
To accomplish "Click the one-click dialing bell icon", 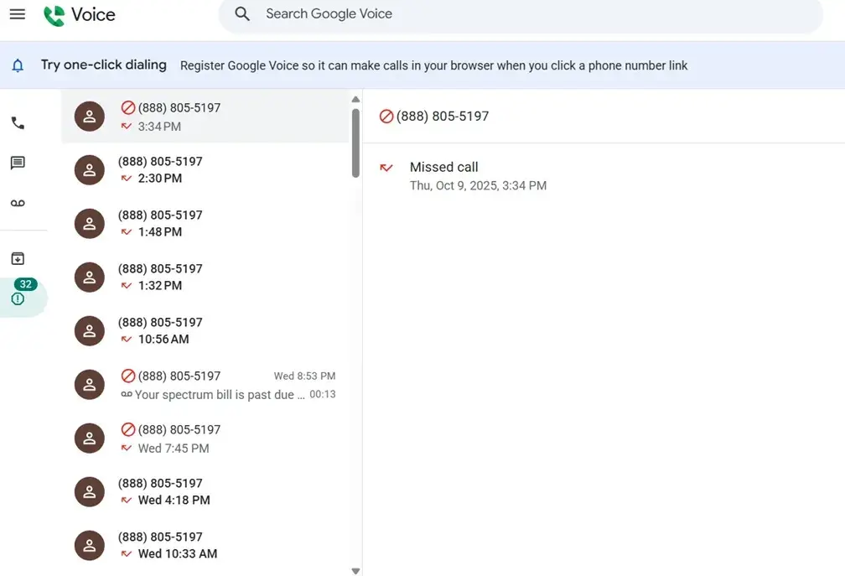I will (x=18, y=65).
